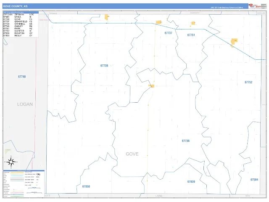Select HEALY in the ZIP index table

18,36
